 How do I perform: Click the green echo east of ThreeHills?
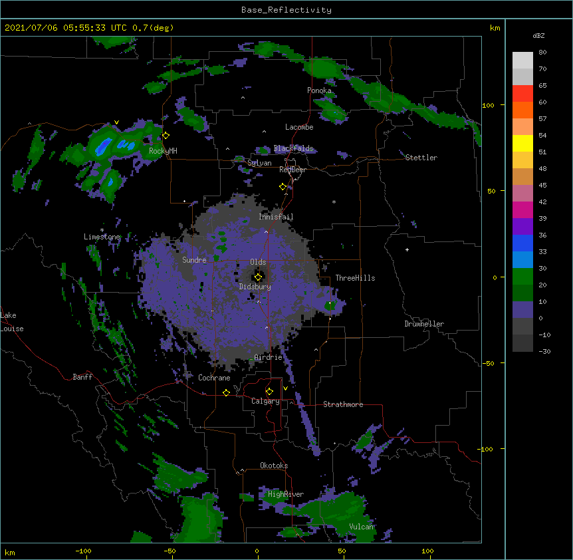click(329, 305)
